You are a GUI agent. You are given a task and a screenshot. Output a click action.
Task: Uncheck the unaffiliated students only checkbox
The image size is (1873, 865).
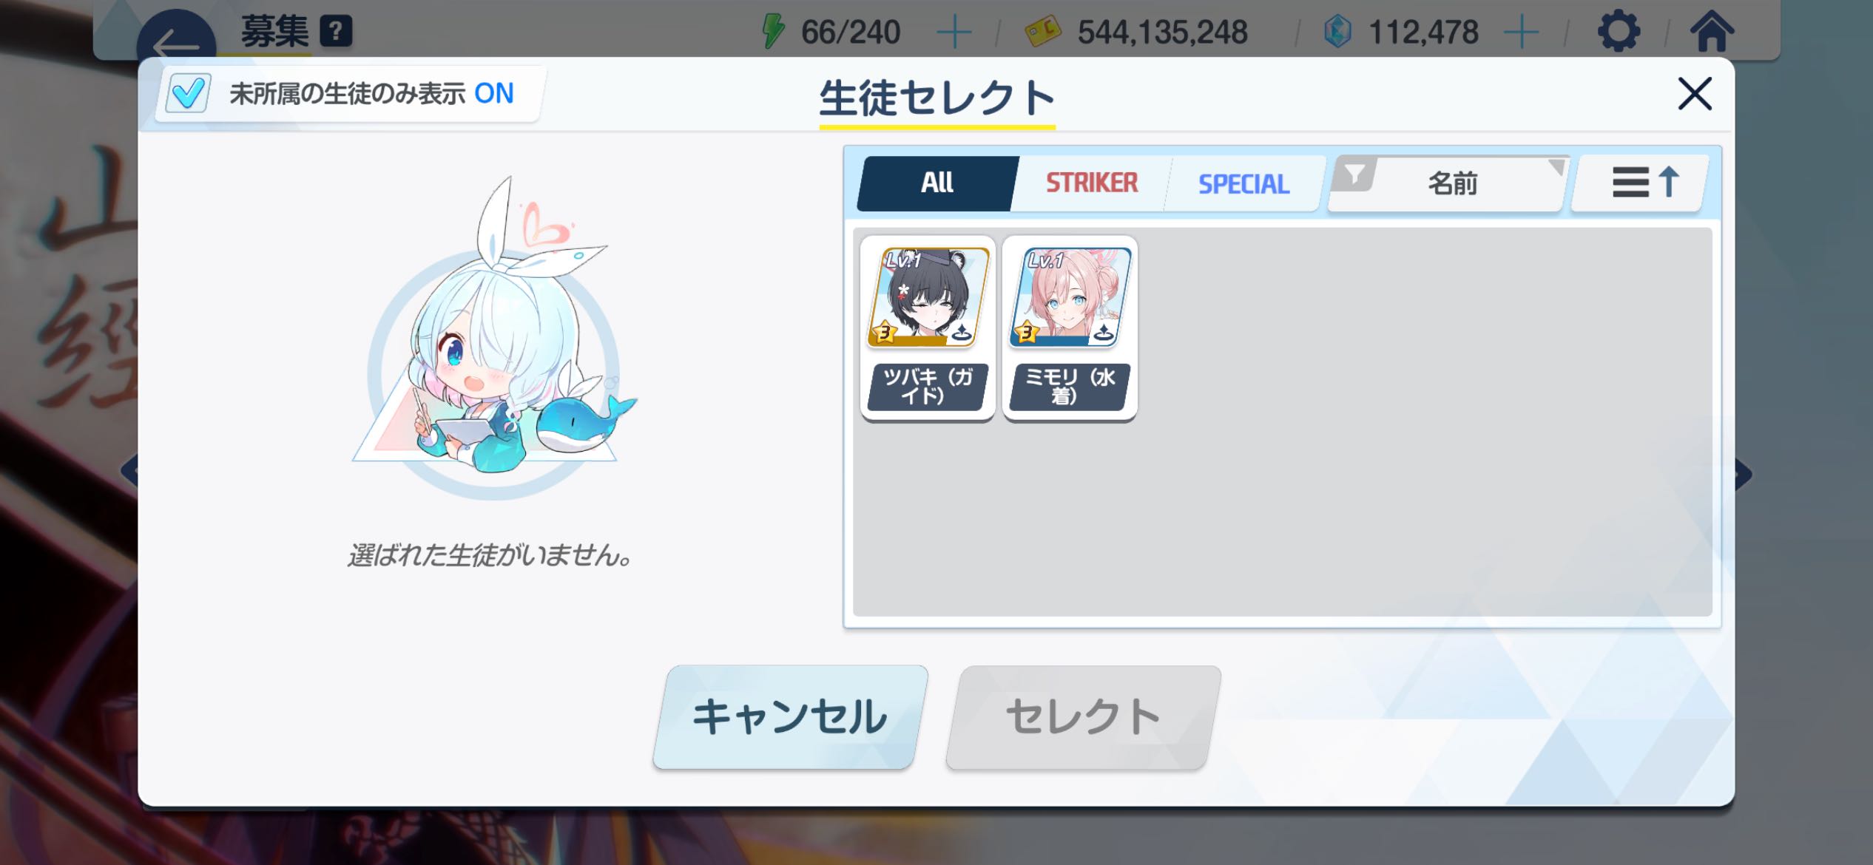187,93
